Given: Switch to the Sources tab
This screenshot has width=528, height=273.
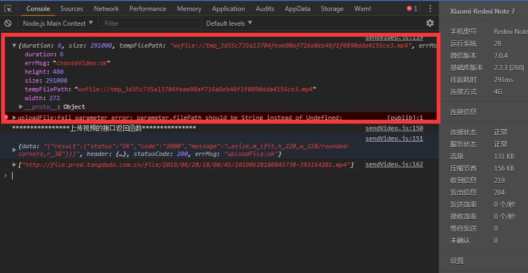Looking at the screenshot, I should coord(72,9).
